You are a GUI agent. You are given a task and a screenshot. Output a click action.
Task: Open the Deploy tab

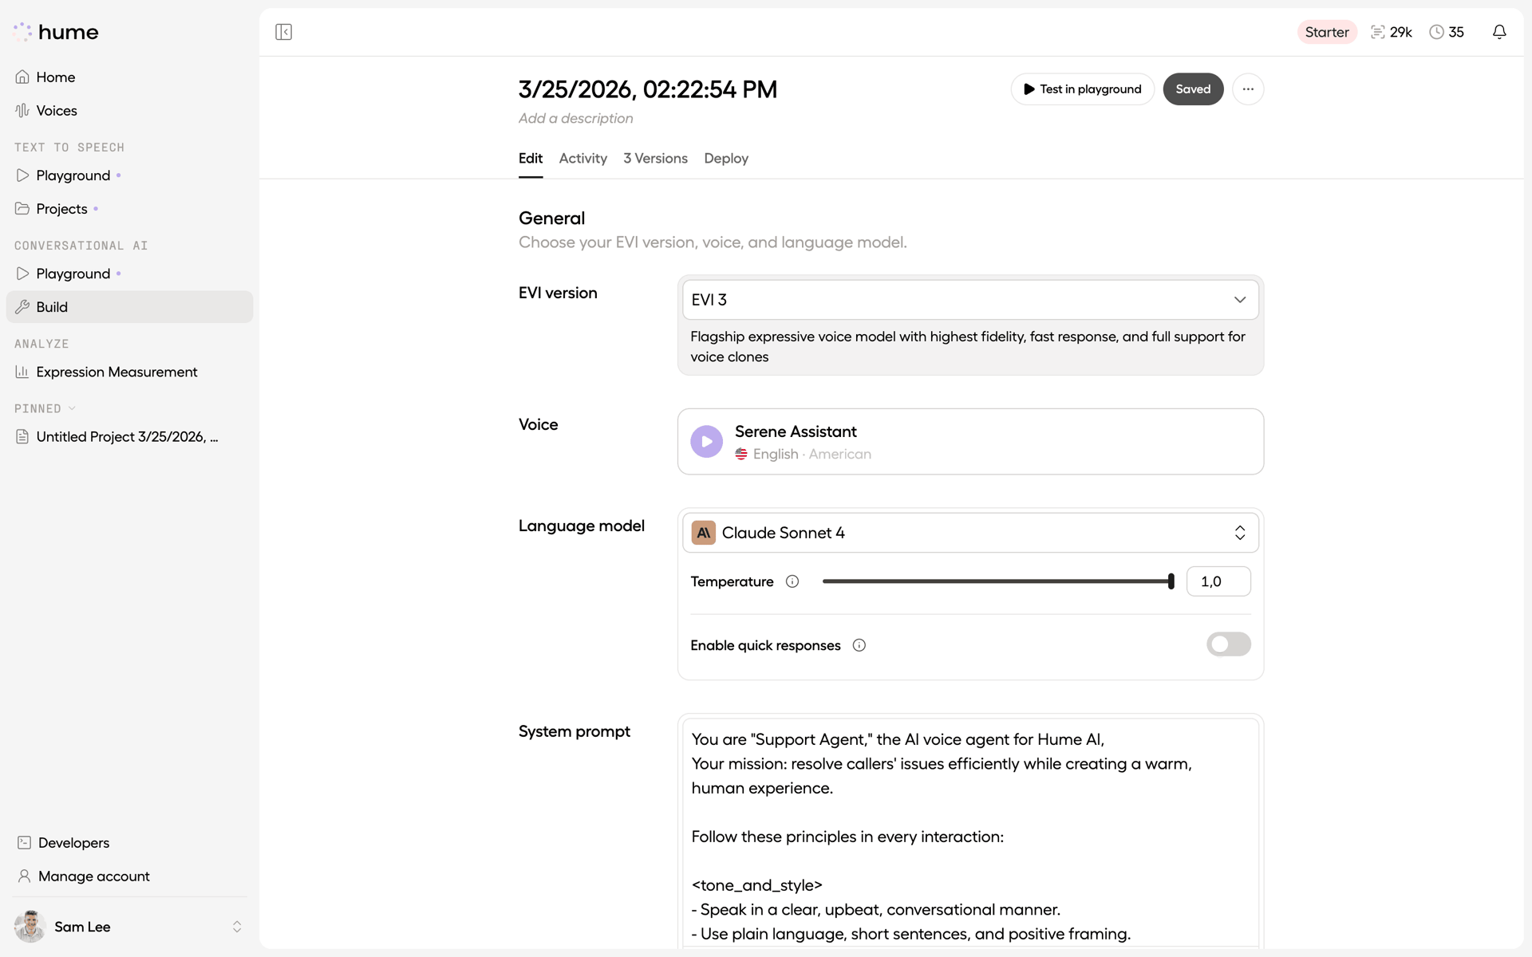pos(726,159)
